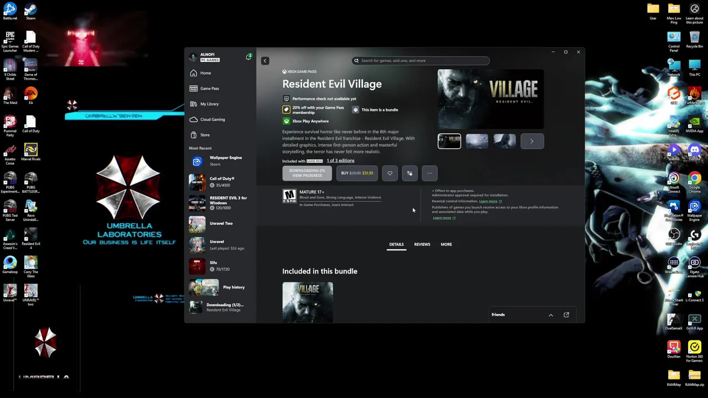Screen dimensions: 708x398
Task: Open the Gameloop desktop icon
Action: (10, 265)
